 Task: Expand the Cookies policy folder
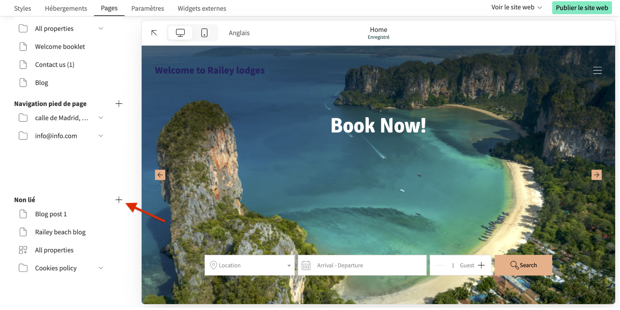pos(101,268)
